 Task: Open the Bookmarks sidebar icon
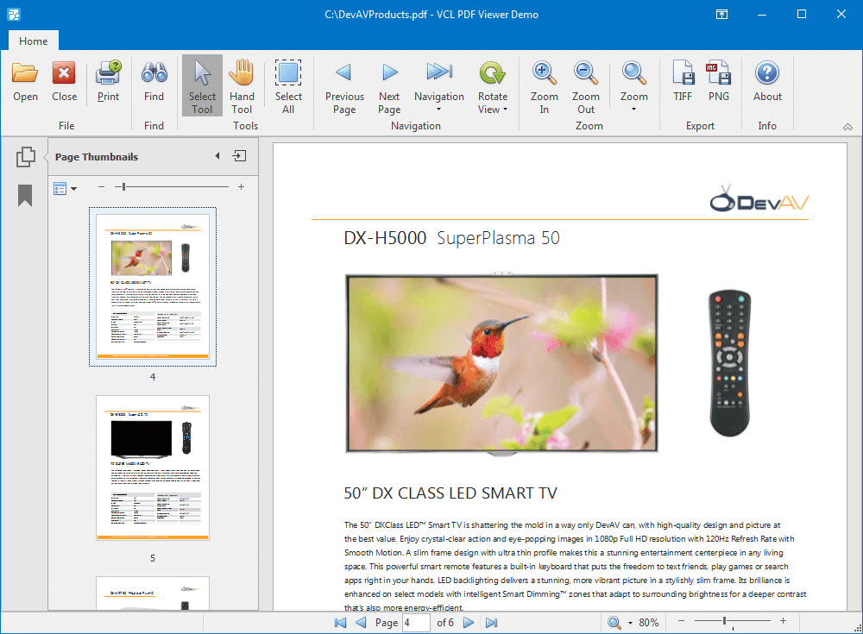click(x=25, y=195)
